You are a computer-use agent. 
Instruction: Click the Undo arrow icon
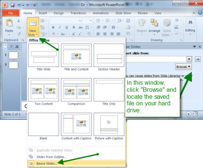click(x=19, y=5)
